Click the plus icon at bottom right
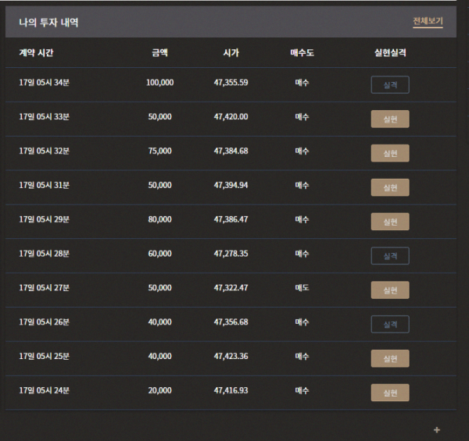Screen dimensions: 469x441 [437, 429]
